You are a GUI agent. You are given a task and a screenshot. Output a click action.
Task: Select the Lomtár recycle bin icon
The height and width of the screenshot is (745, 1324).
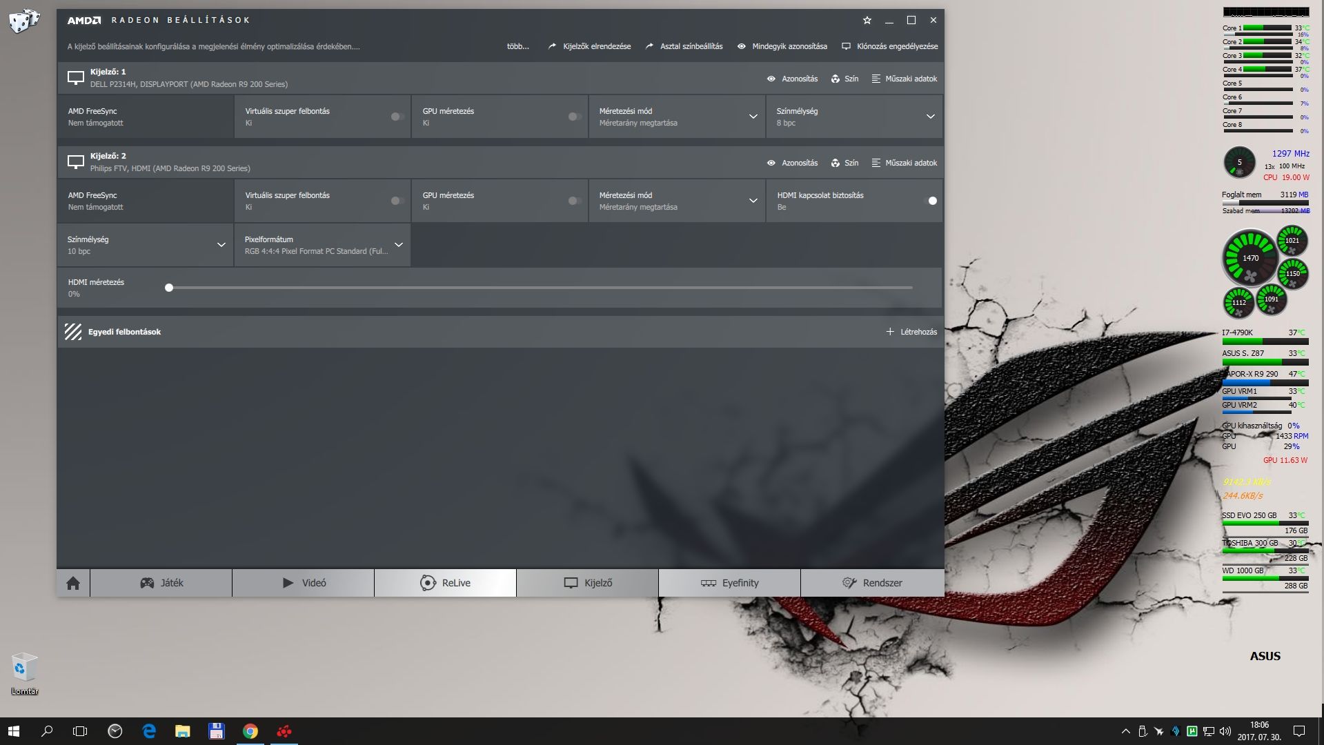click(24, 674)
